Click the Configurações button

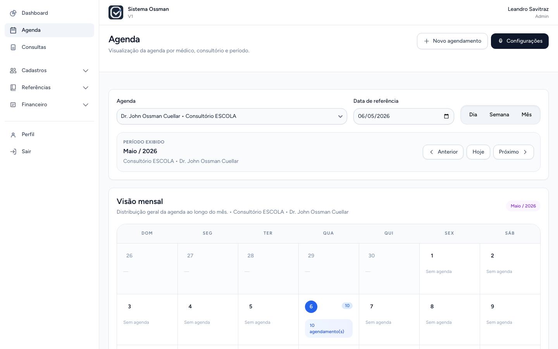pos(520,41)
